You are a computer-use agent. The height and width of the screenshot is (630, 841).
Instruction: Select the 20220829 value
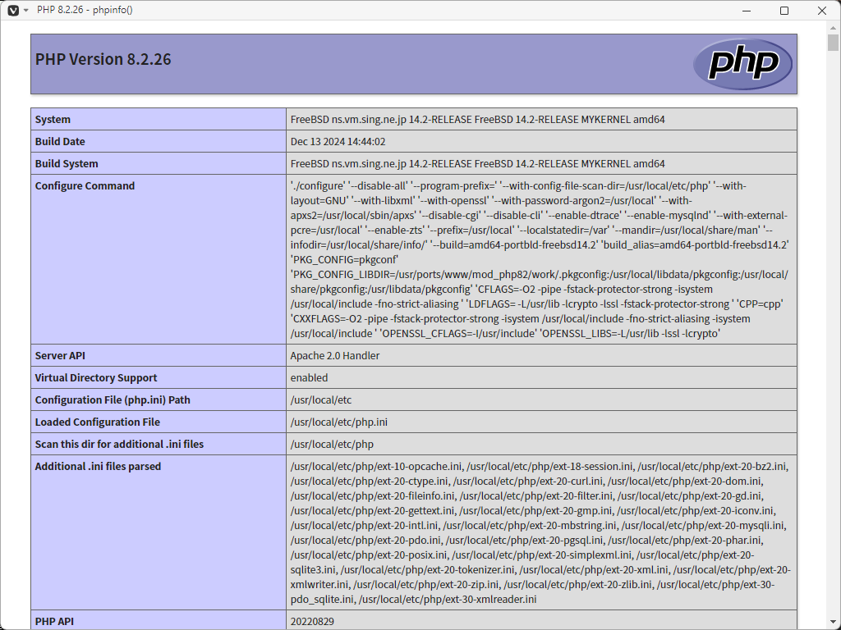(x=312, y=622)
